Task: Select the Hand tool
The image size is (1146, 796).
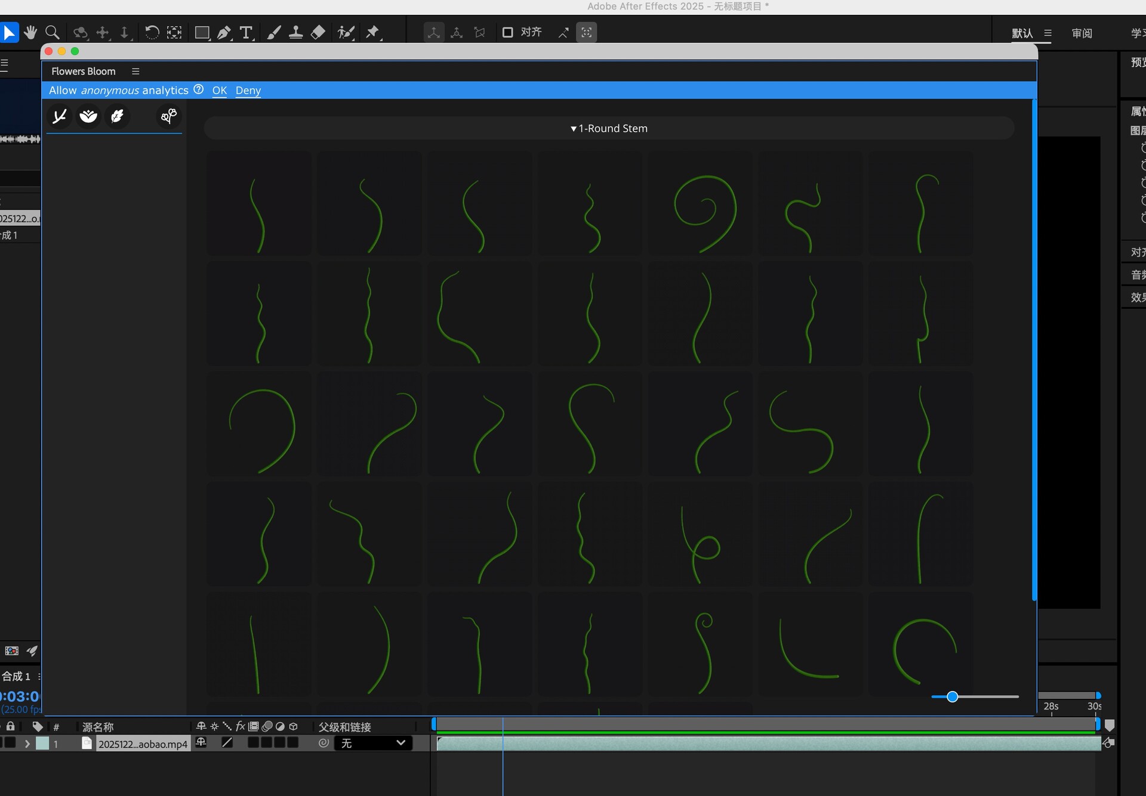Action: 30,32
